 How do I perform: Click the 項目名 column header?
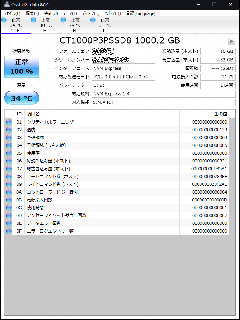click(x=102, y=114)
